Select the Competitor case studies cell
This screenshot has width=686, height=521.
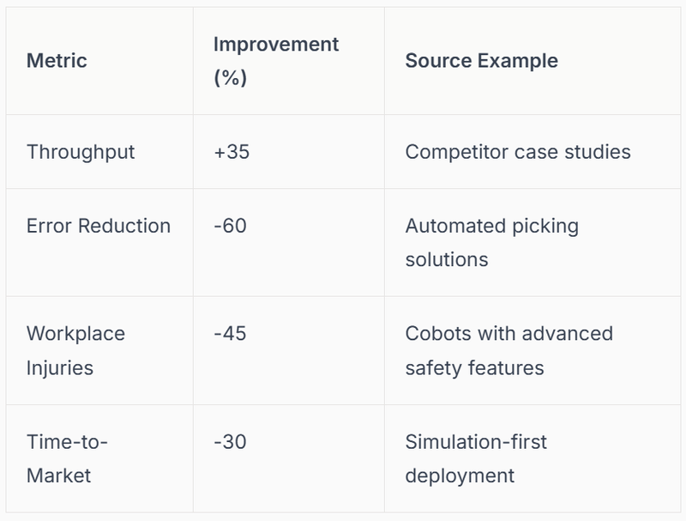[517, 152]
